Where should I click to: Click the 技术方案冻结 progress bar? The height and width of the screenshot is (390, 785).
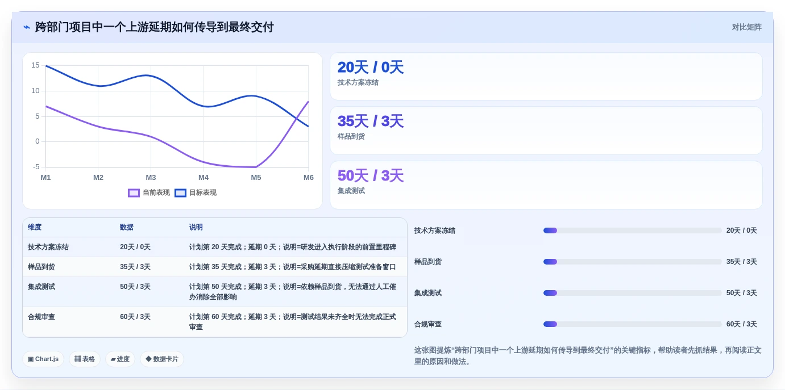(632, 230)
